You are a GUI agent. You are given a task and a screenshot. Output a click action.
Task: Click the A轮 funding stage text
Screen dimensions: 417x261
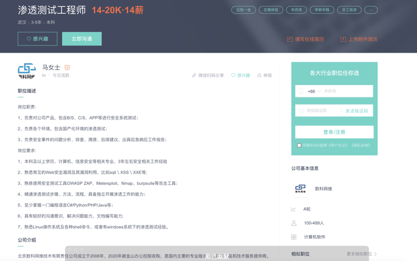coord(307,209)
